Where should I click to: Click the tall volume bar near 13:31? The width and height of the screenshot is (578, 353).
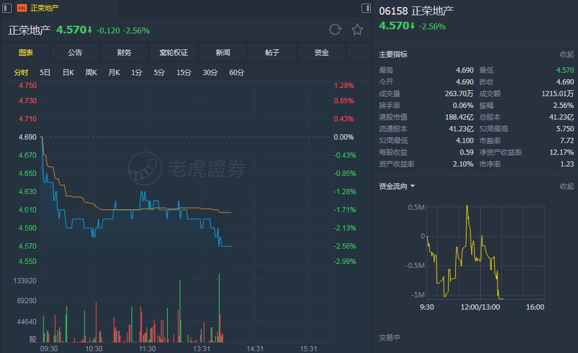click(x=219, y=308)
